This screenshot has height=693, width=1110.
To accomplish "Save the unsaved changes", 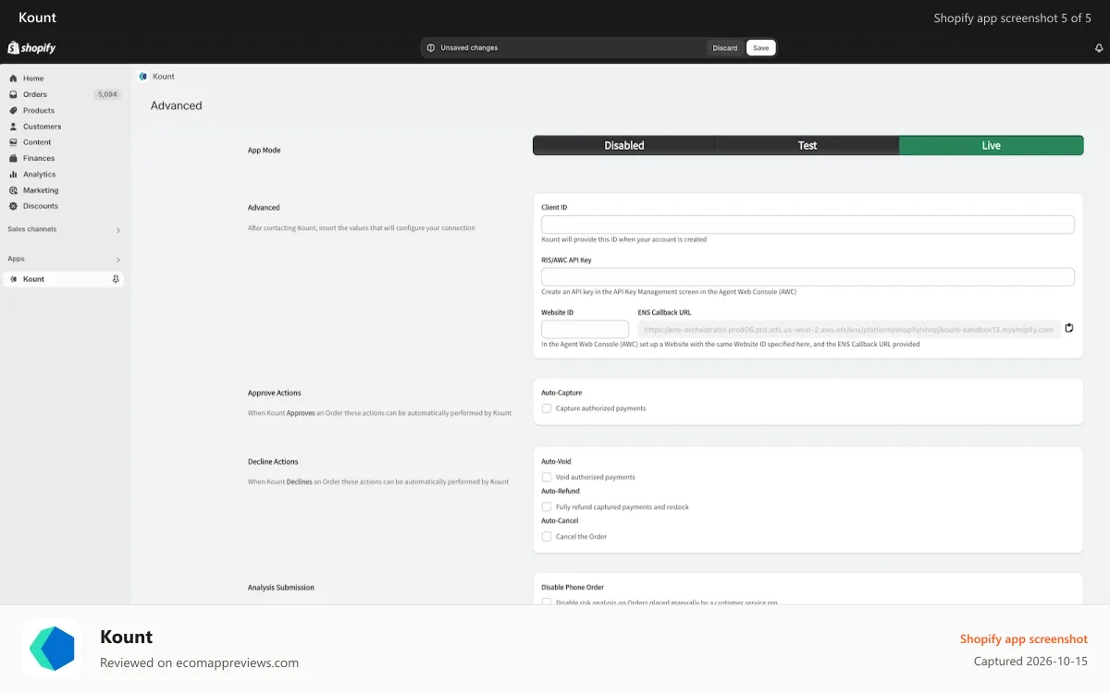I will tap(760, 48).
